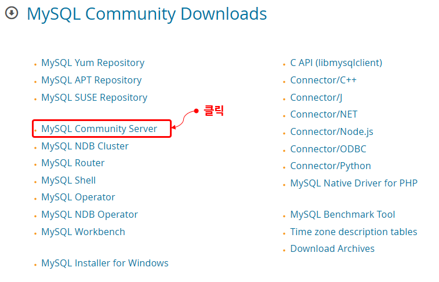Click MySQL Community Server link
Image resolution: width=439 pixels, height=282 pixels.
99,129
